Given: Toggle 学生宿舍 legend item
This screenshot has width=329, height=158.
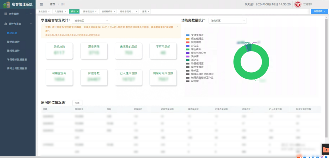Looking at the screenshot, I should pos(193,49).
